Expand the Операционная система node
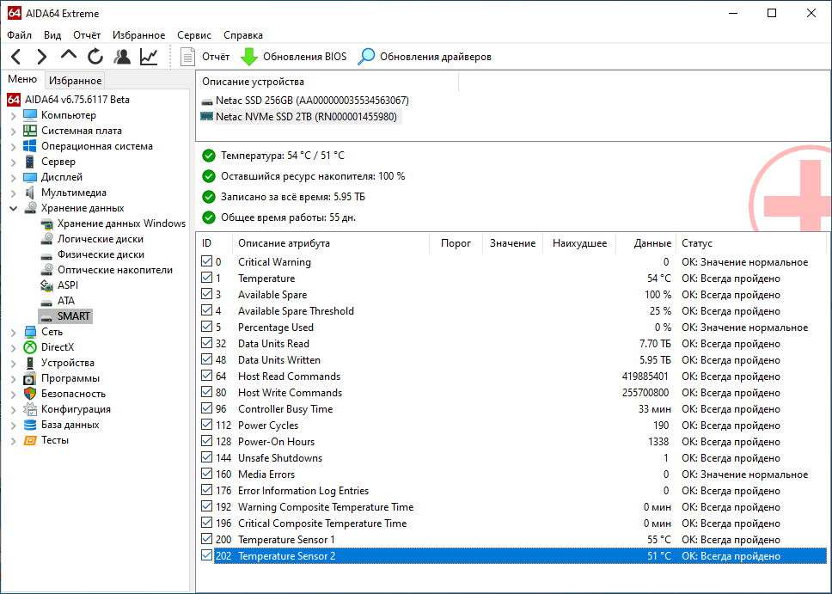The height and width of the screenshot is (594, 832). click(13, 146)
